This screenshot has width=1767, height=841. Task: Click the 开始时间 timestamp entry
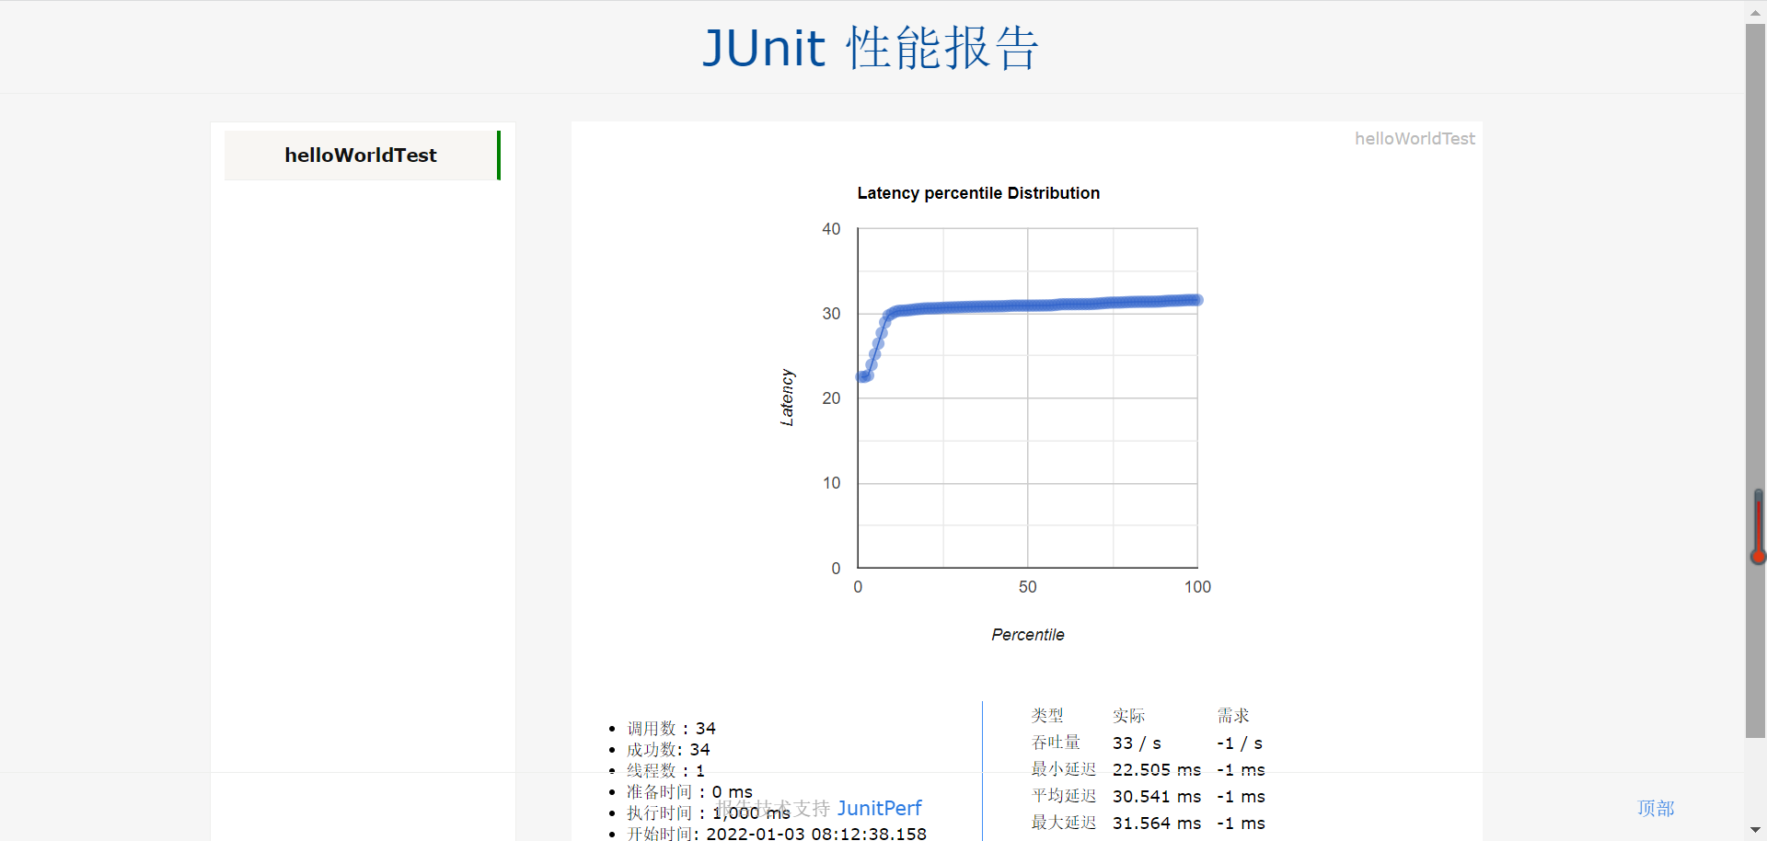[x=777, y=834]
